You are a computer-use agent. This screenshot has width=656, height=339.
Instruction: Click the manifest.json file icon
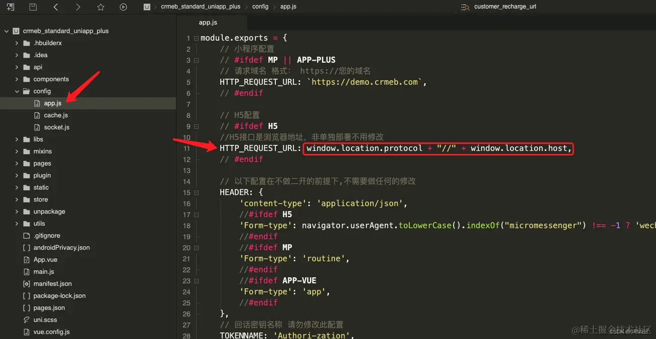coord(27,284)
